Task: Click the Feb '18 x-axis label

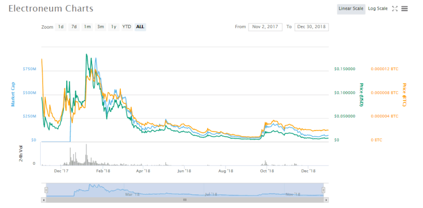Action: click(x=103, y=171)
